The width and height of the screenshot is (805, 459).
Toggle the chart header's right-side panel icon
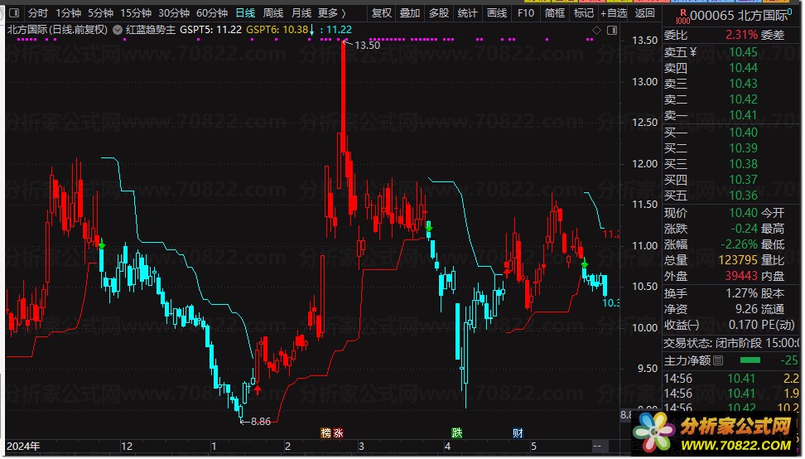(612, 31)
